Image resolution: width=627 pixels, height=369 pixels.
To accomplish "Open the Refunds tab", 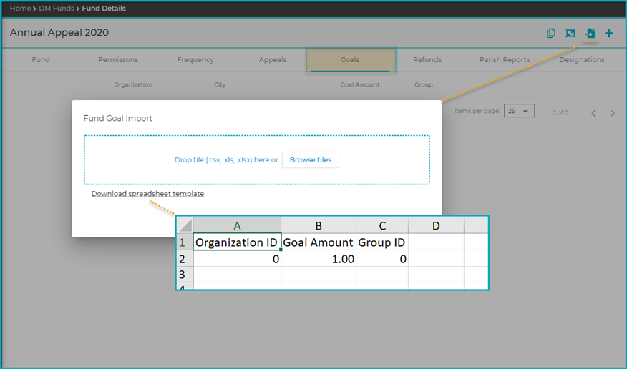I will [427, 59].
